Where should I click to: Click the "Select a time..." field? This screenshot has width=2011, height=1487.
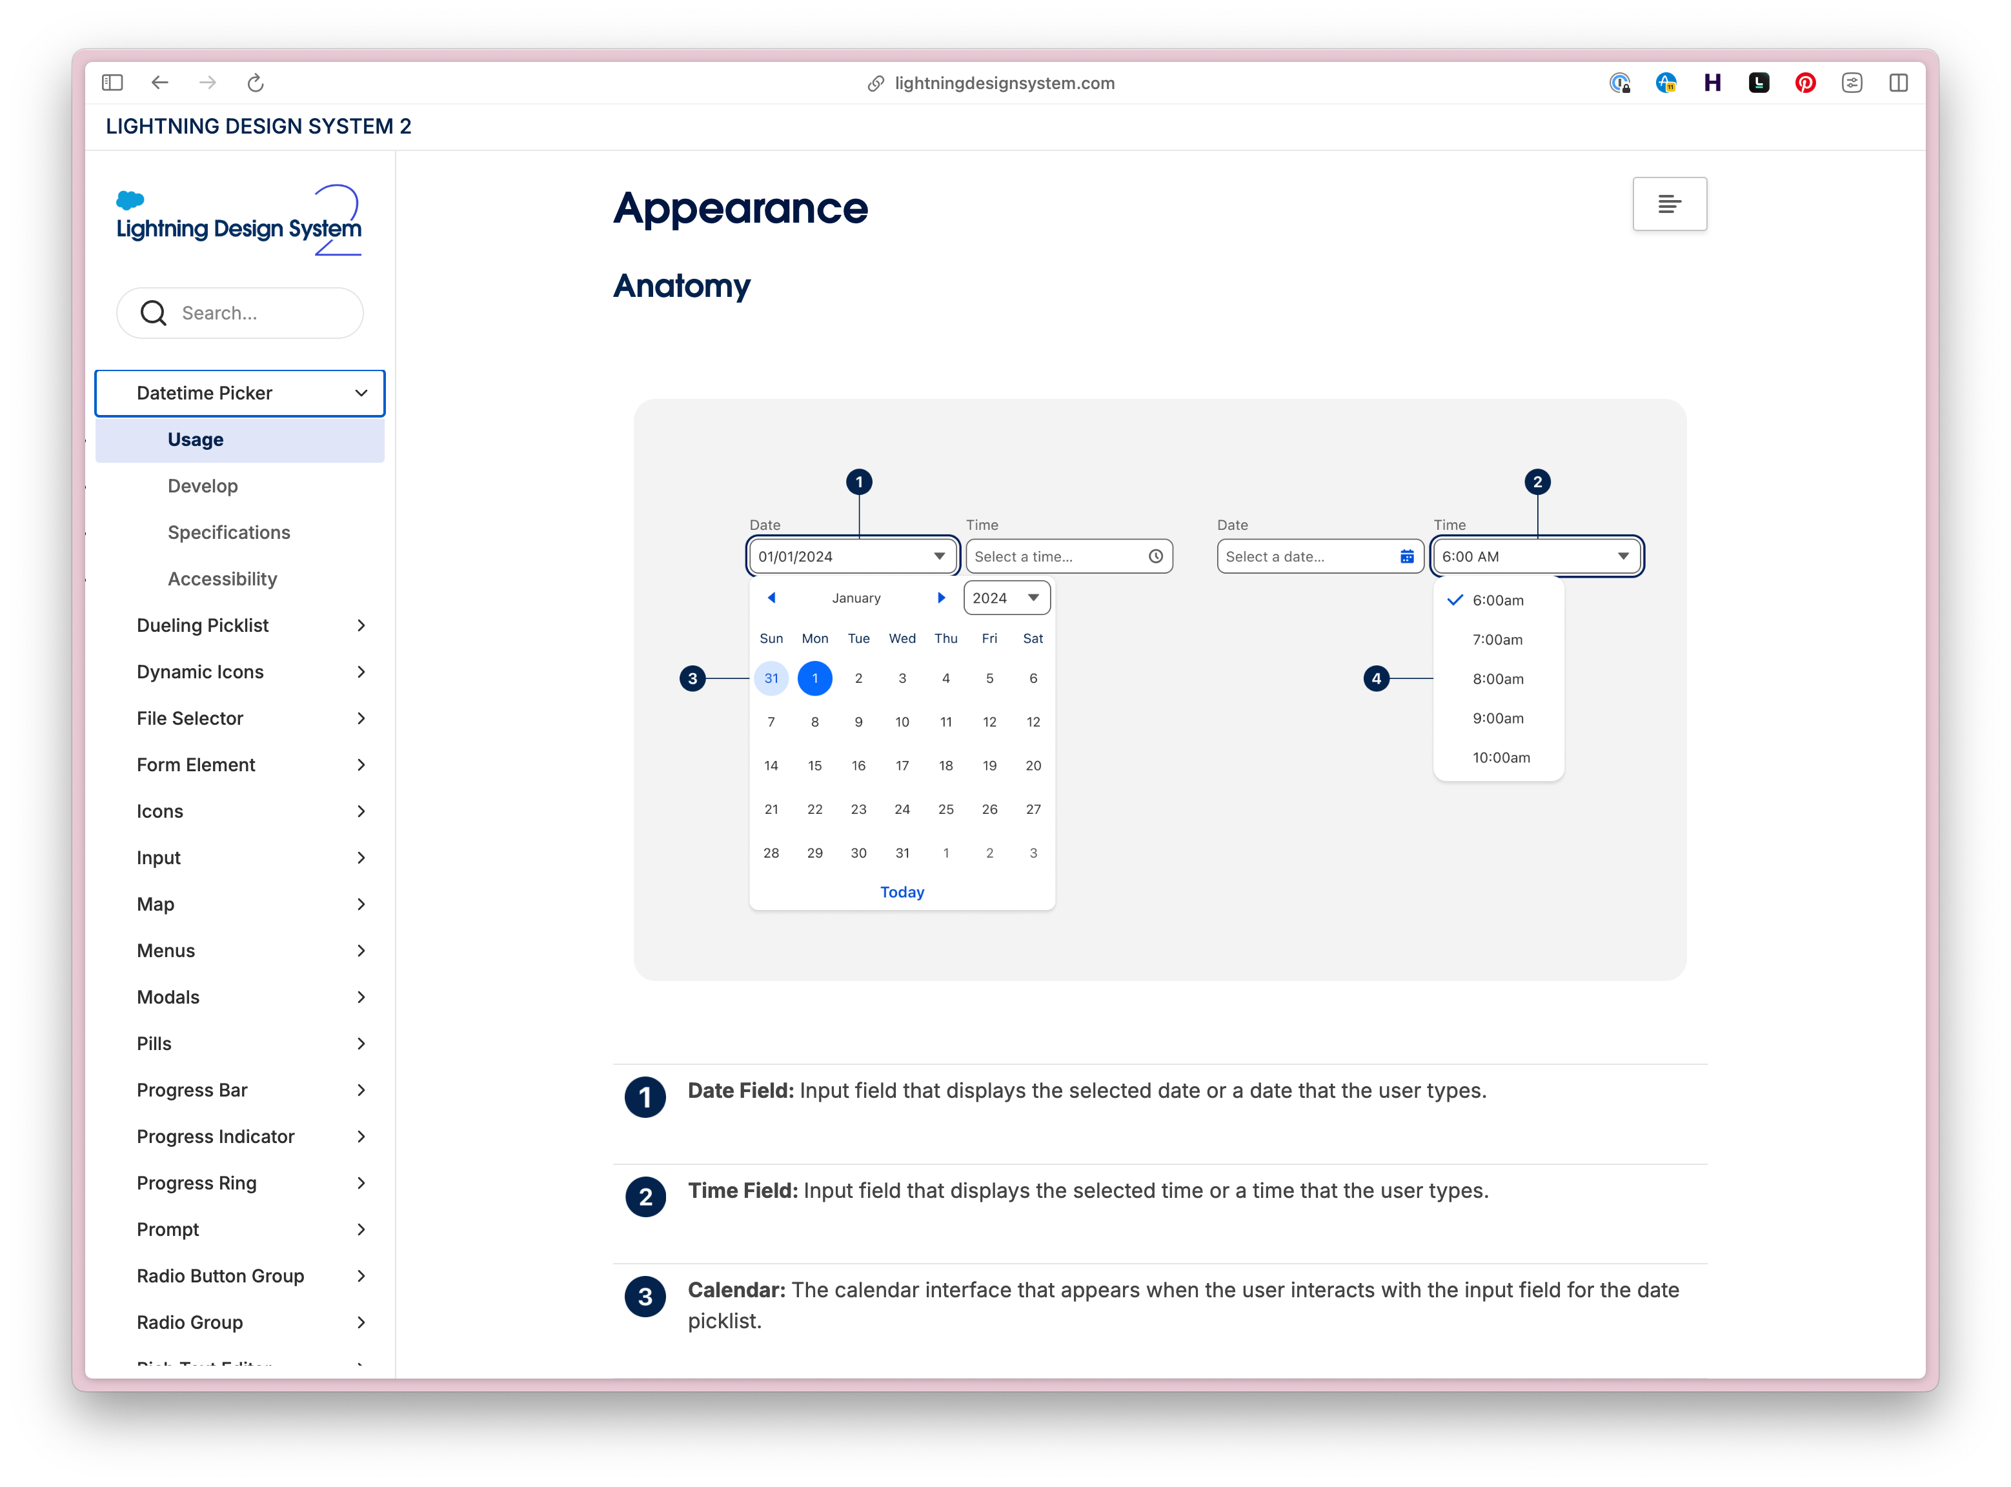point(1069,556)
